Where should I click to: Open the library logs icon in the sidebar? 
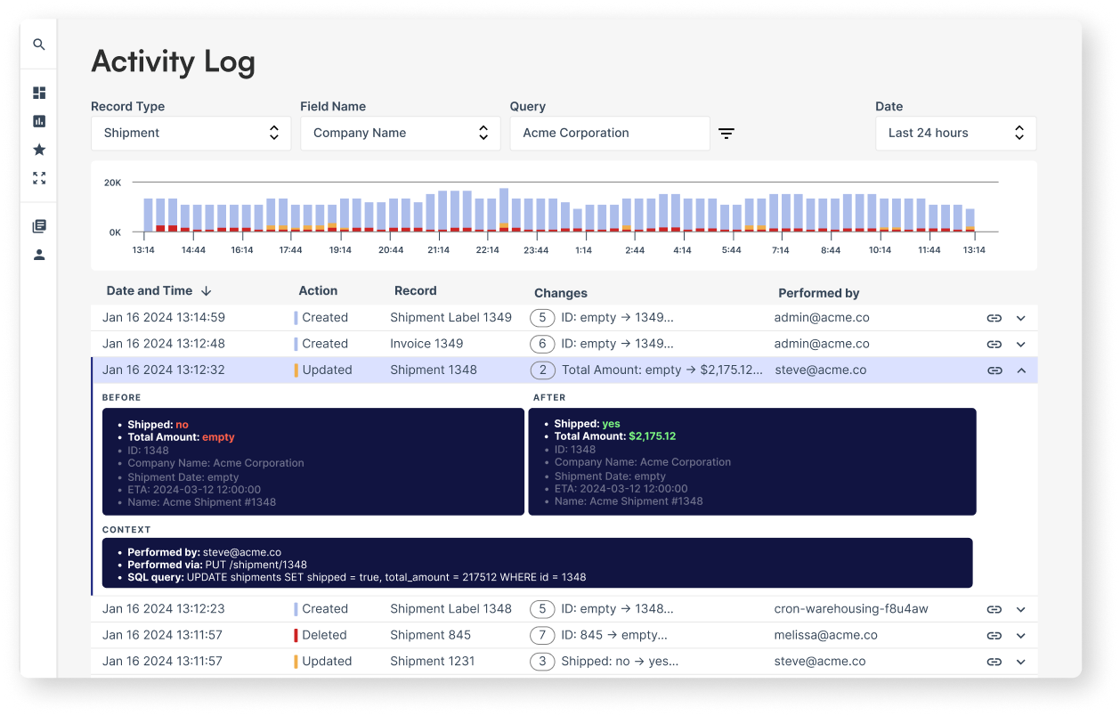[x=39, y=226]
